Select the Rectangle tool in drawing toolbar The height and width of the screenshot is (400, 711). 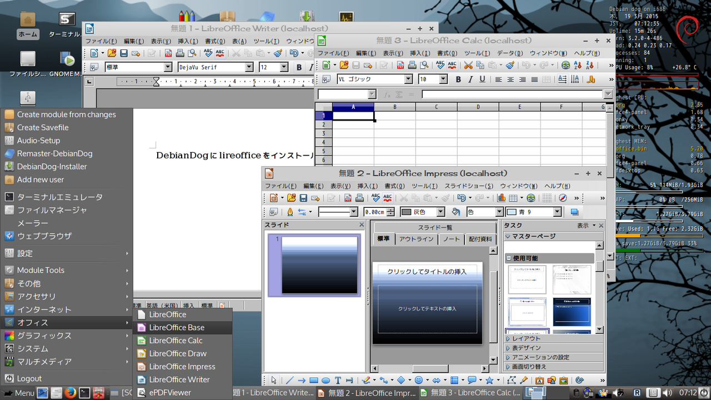click(313, 381)
